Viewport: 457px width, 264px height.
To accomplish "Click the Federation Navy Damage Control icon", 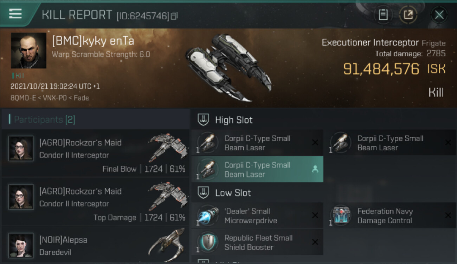I will pos(340,215).
